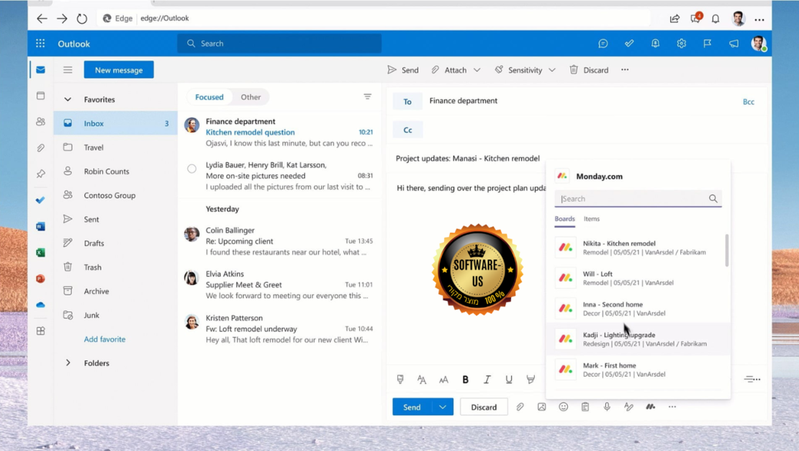
Task: Click the browser back arrow
Action: coord(42,19)
